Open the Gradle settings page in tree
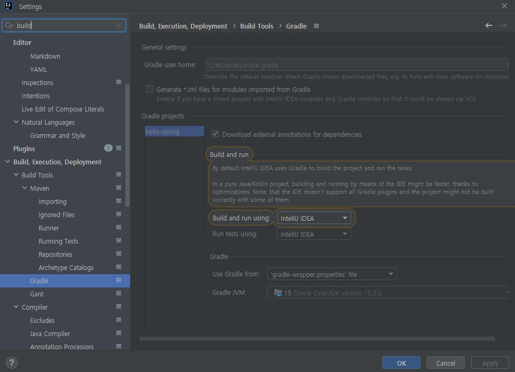Viewport: 515px width, 372px height. (65, 281)
